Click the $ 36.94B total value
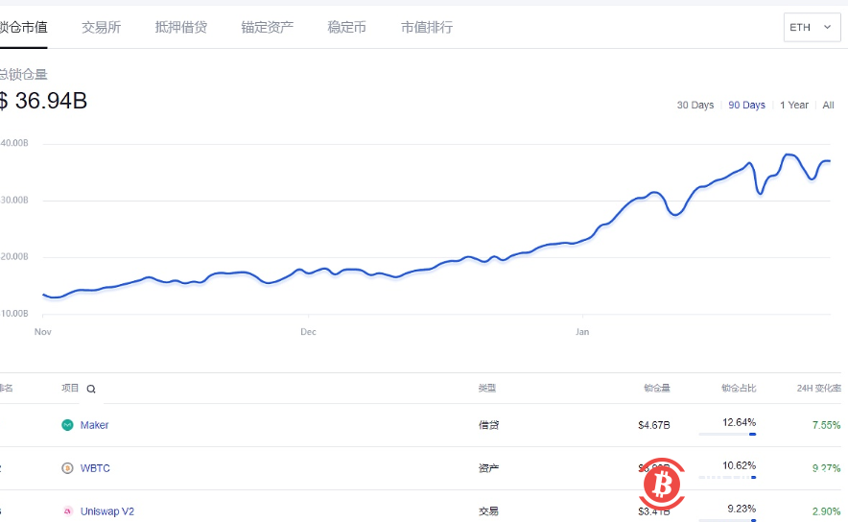This screenshot has height=522, width=848. pyautogui.click(x=43, y=101)
